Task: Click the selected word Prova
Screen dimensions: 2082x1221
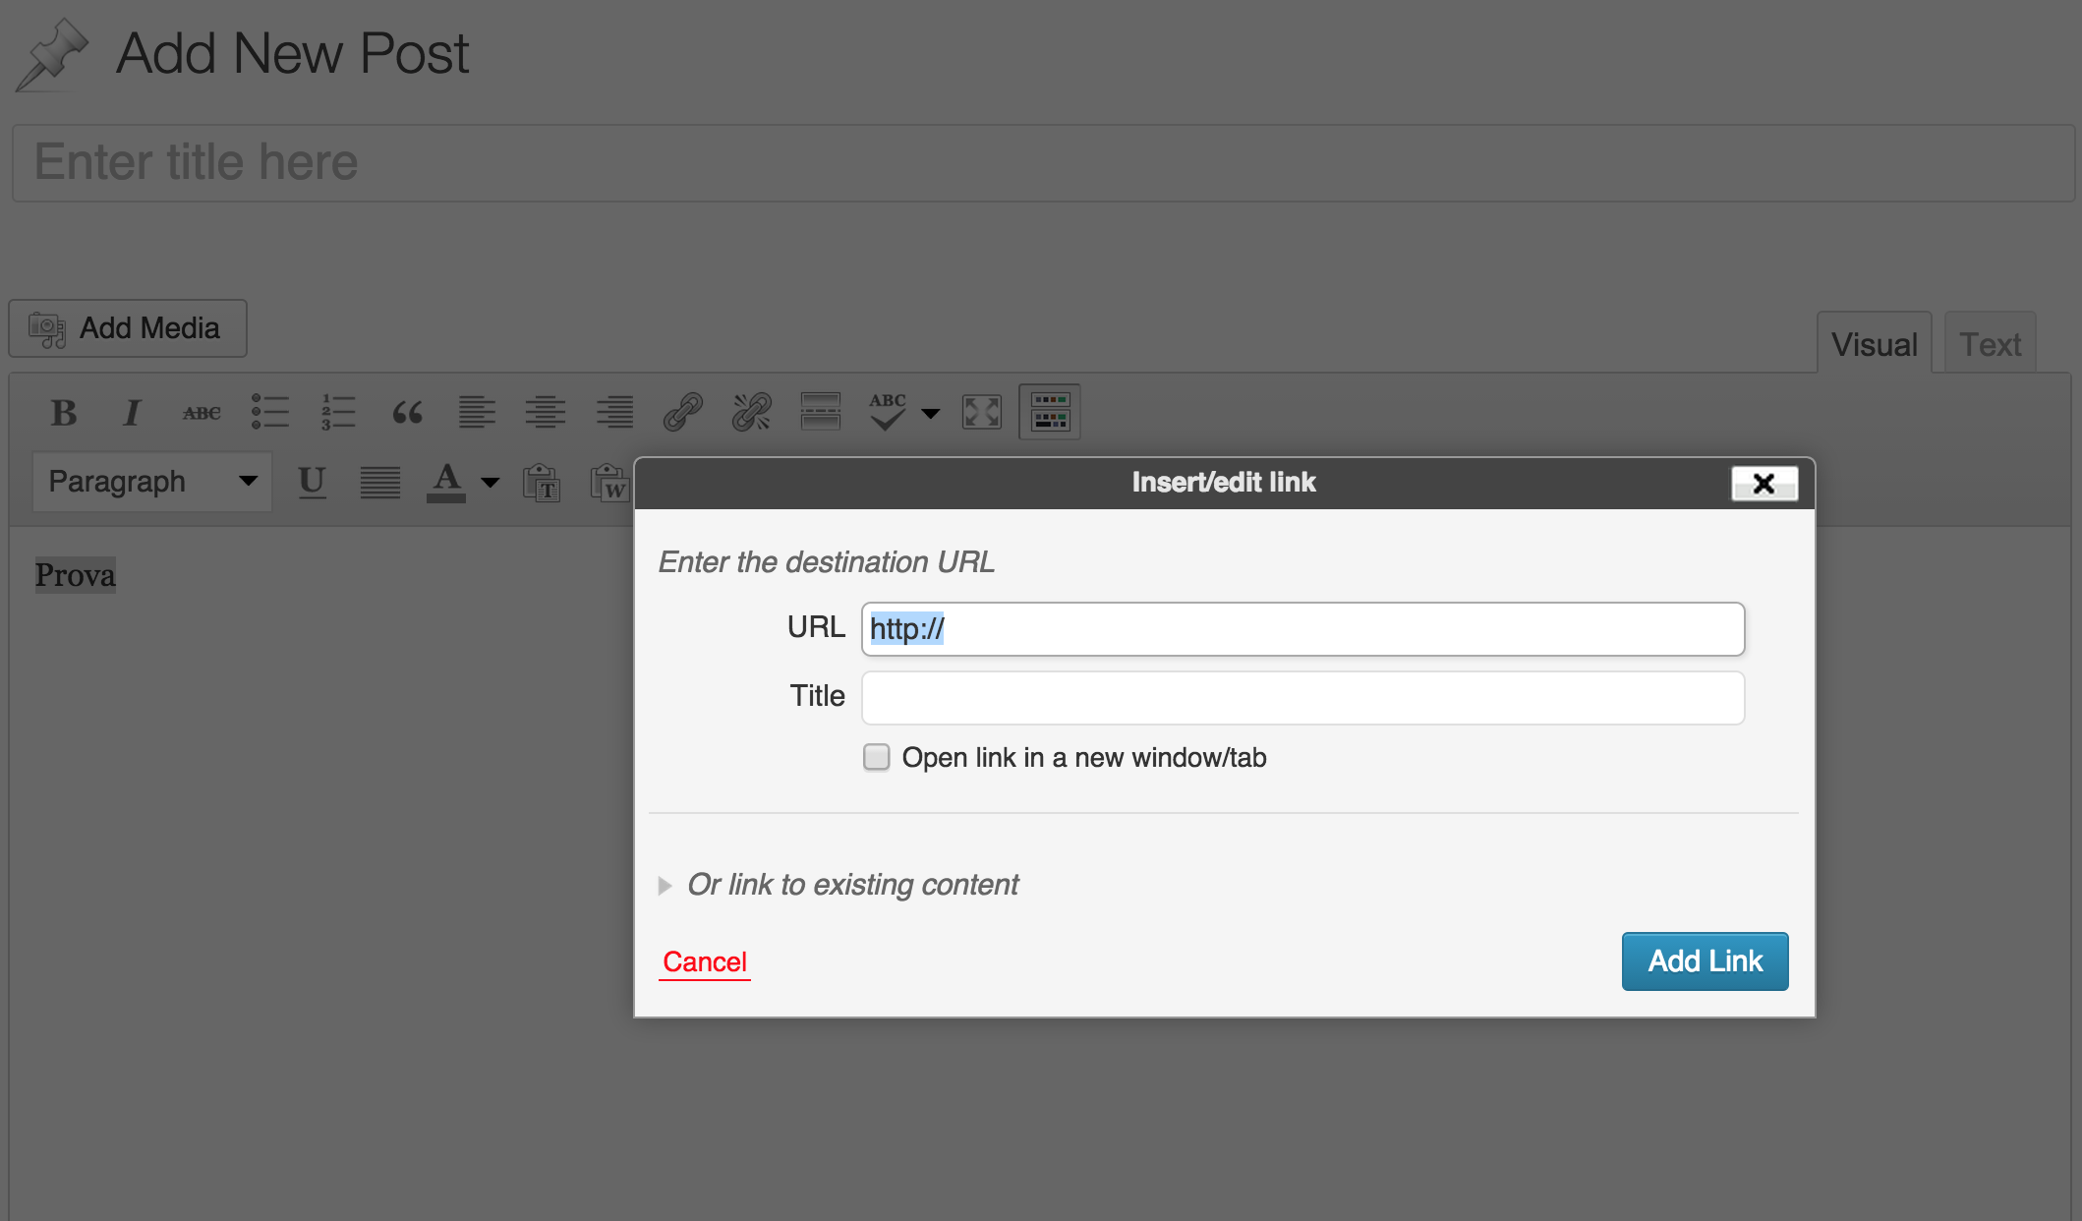Action: [76, 575]
